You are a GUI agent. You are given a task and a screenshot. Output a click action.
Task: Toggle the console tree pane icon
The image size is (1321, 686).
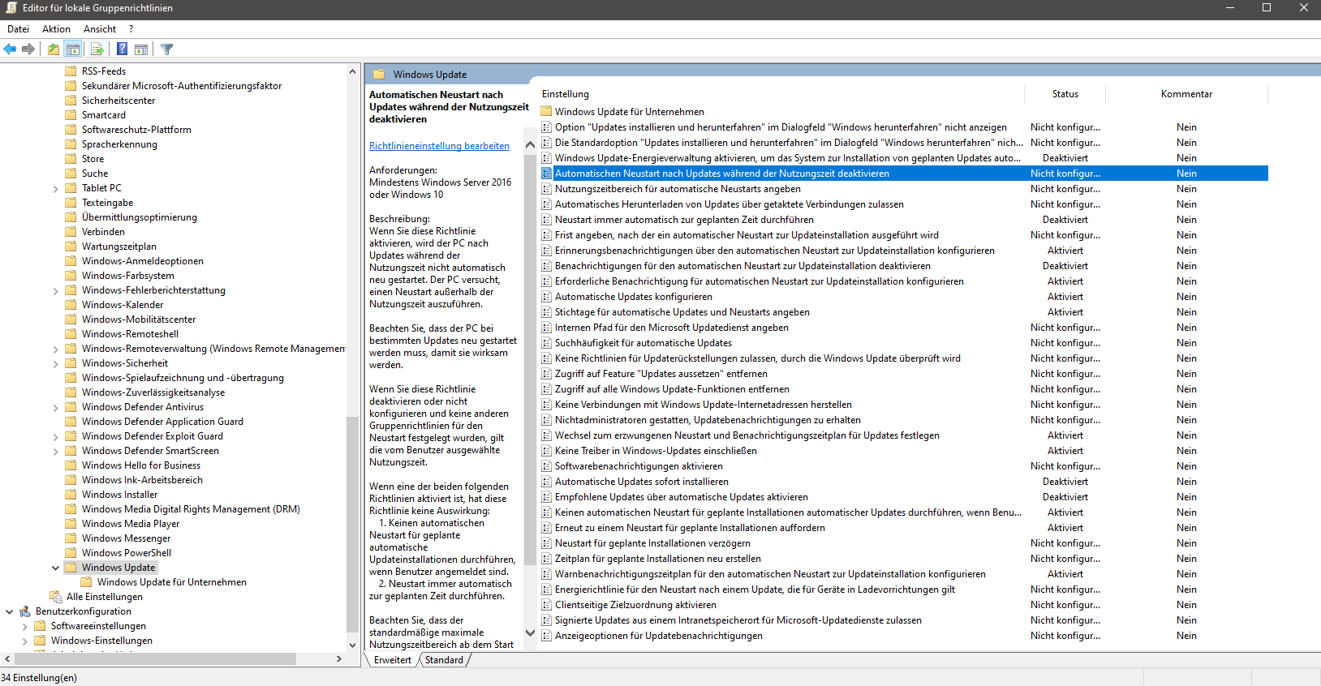click(73, 49)
